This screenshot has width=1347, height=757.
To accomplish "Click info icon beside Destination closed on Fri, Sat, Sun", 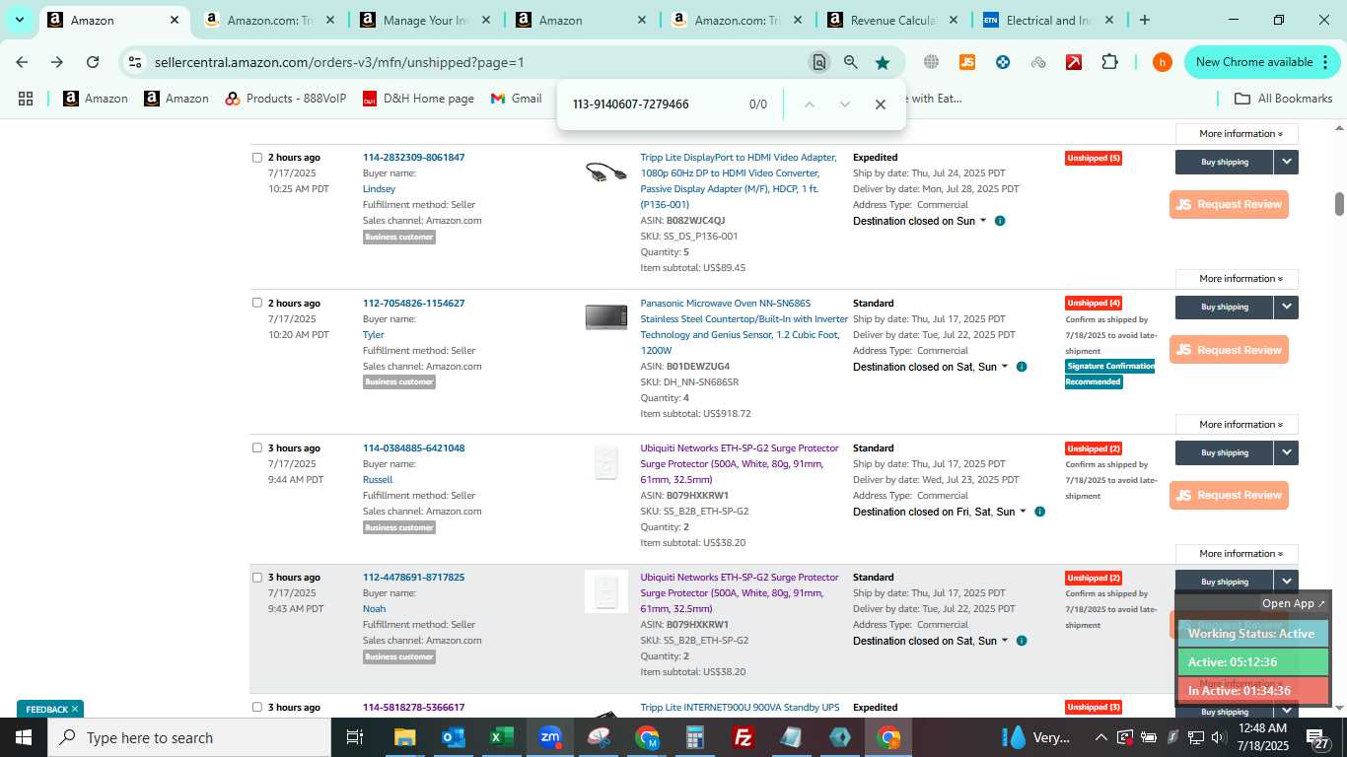I will 1039,512.
